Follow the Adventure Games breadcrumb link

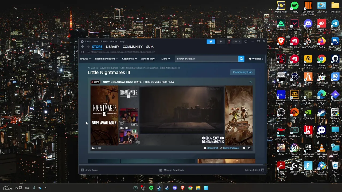(x=109, y=68)
